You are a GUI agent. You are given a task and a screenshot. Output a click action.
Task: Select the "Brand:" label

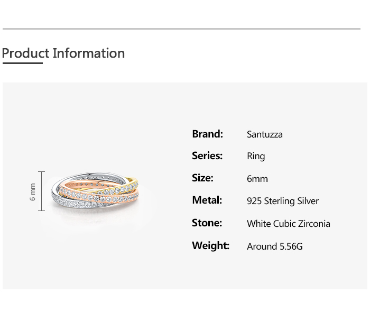pos(207,134)
